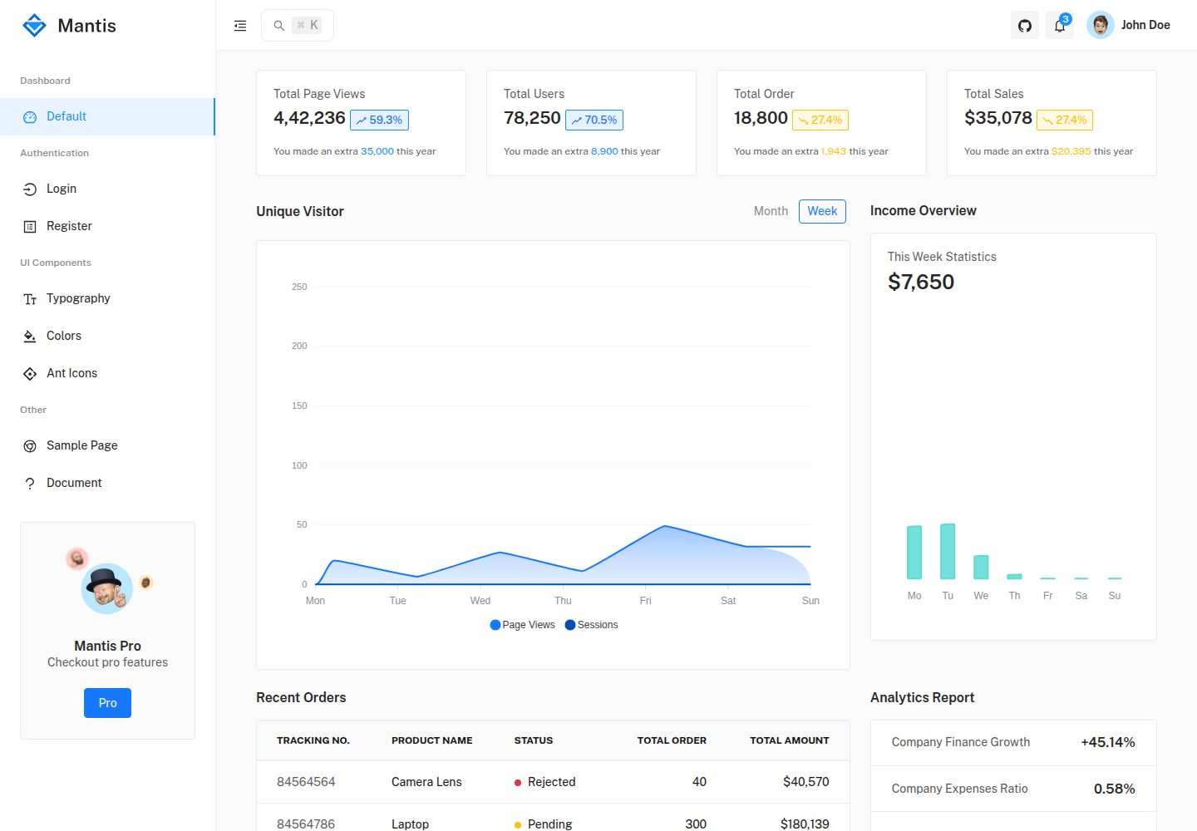
Task: Open the Sample Page menu item
Action: [x=107, y=445]
